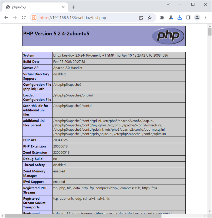Click the 'Linux bee-box 2.6.24-16-generic' value
Image resolution: width=212 pixels, height=218 pixels.
click(x=111, y=55)
